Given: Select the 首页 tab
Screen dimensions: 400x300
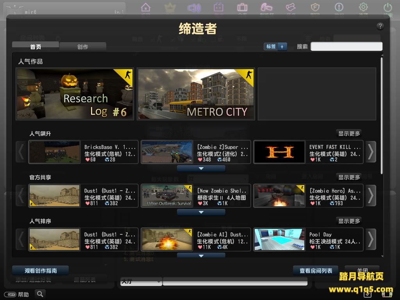Looking at the screenshot, I should click(x=36, y=47).
